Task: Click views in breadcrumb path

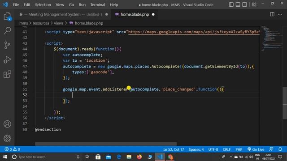Action: click(59, 23)
